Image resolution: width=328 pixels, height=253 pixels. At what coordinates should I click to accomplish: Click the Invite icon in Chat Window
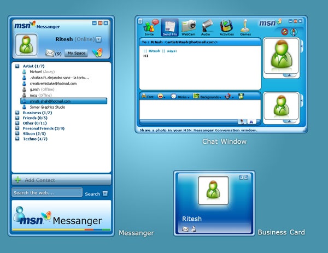pos(150,27)
